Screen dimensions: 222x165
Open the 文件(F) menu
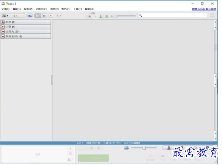[x=5, y=9]
